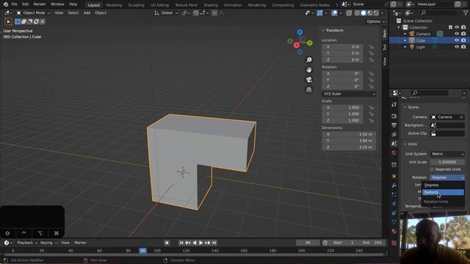Switch to rendered viewport shading
This screenshot has height=264, width=470.
click(376, 13)
